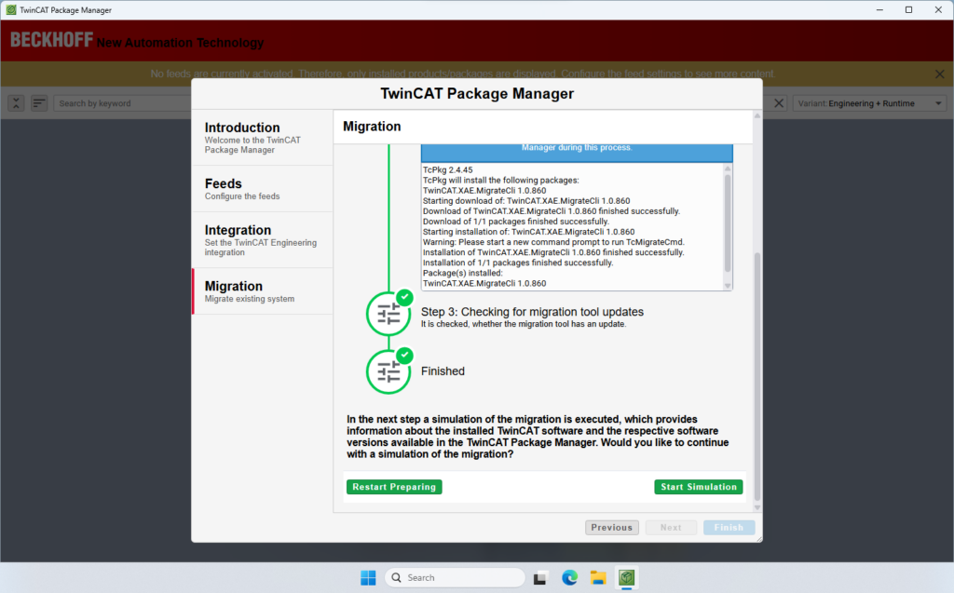The width and height of the screenshot is (954, 593).
Task: Click the collapse-all arrows icon in toolbar
Action: [17, 103]
